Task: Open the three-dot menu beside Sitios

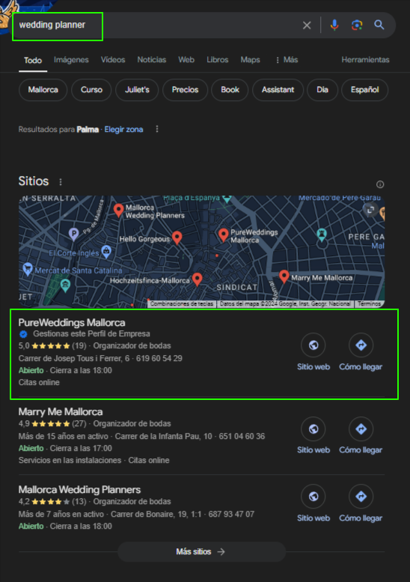Action: [x=61, y=182]
